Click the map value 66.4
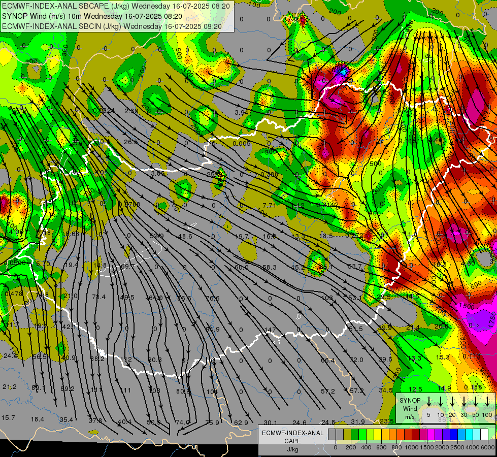The image size is (497, 457). click(x=328, y=361)
